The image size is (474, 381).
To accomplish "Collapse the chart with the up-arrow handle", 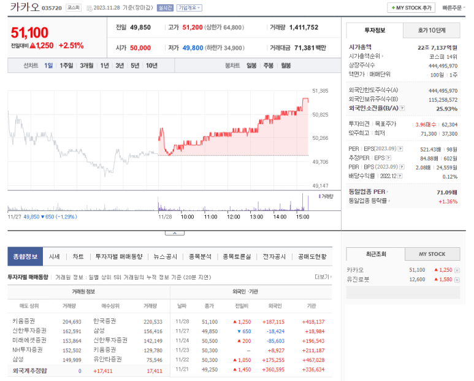I will pos(175,233).
